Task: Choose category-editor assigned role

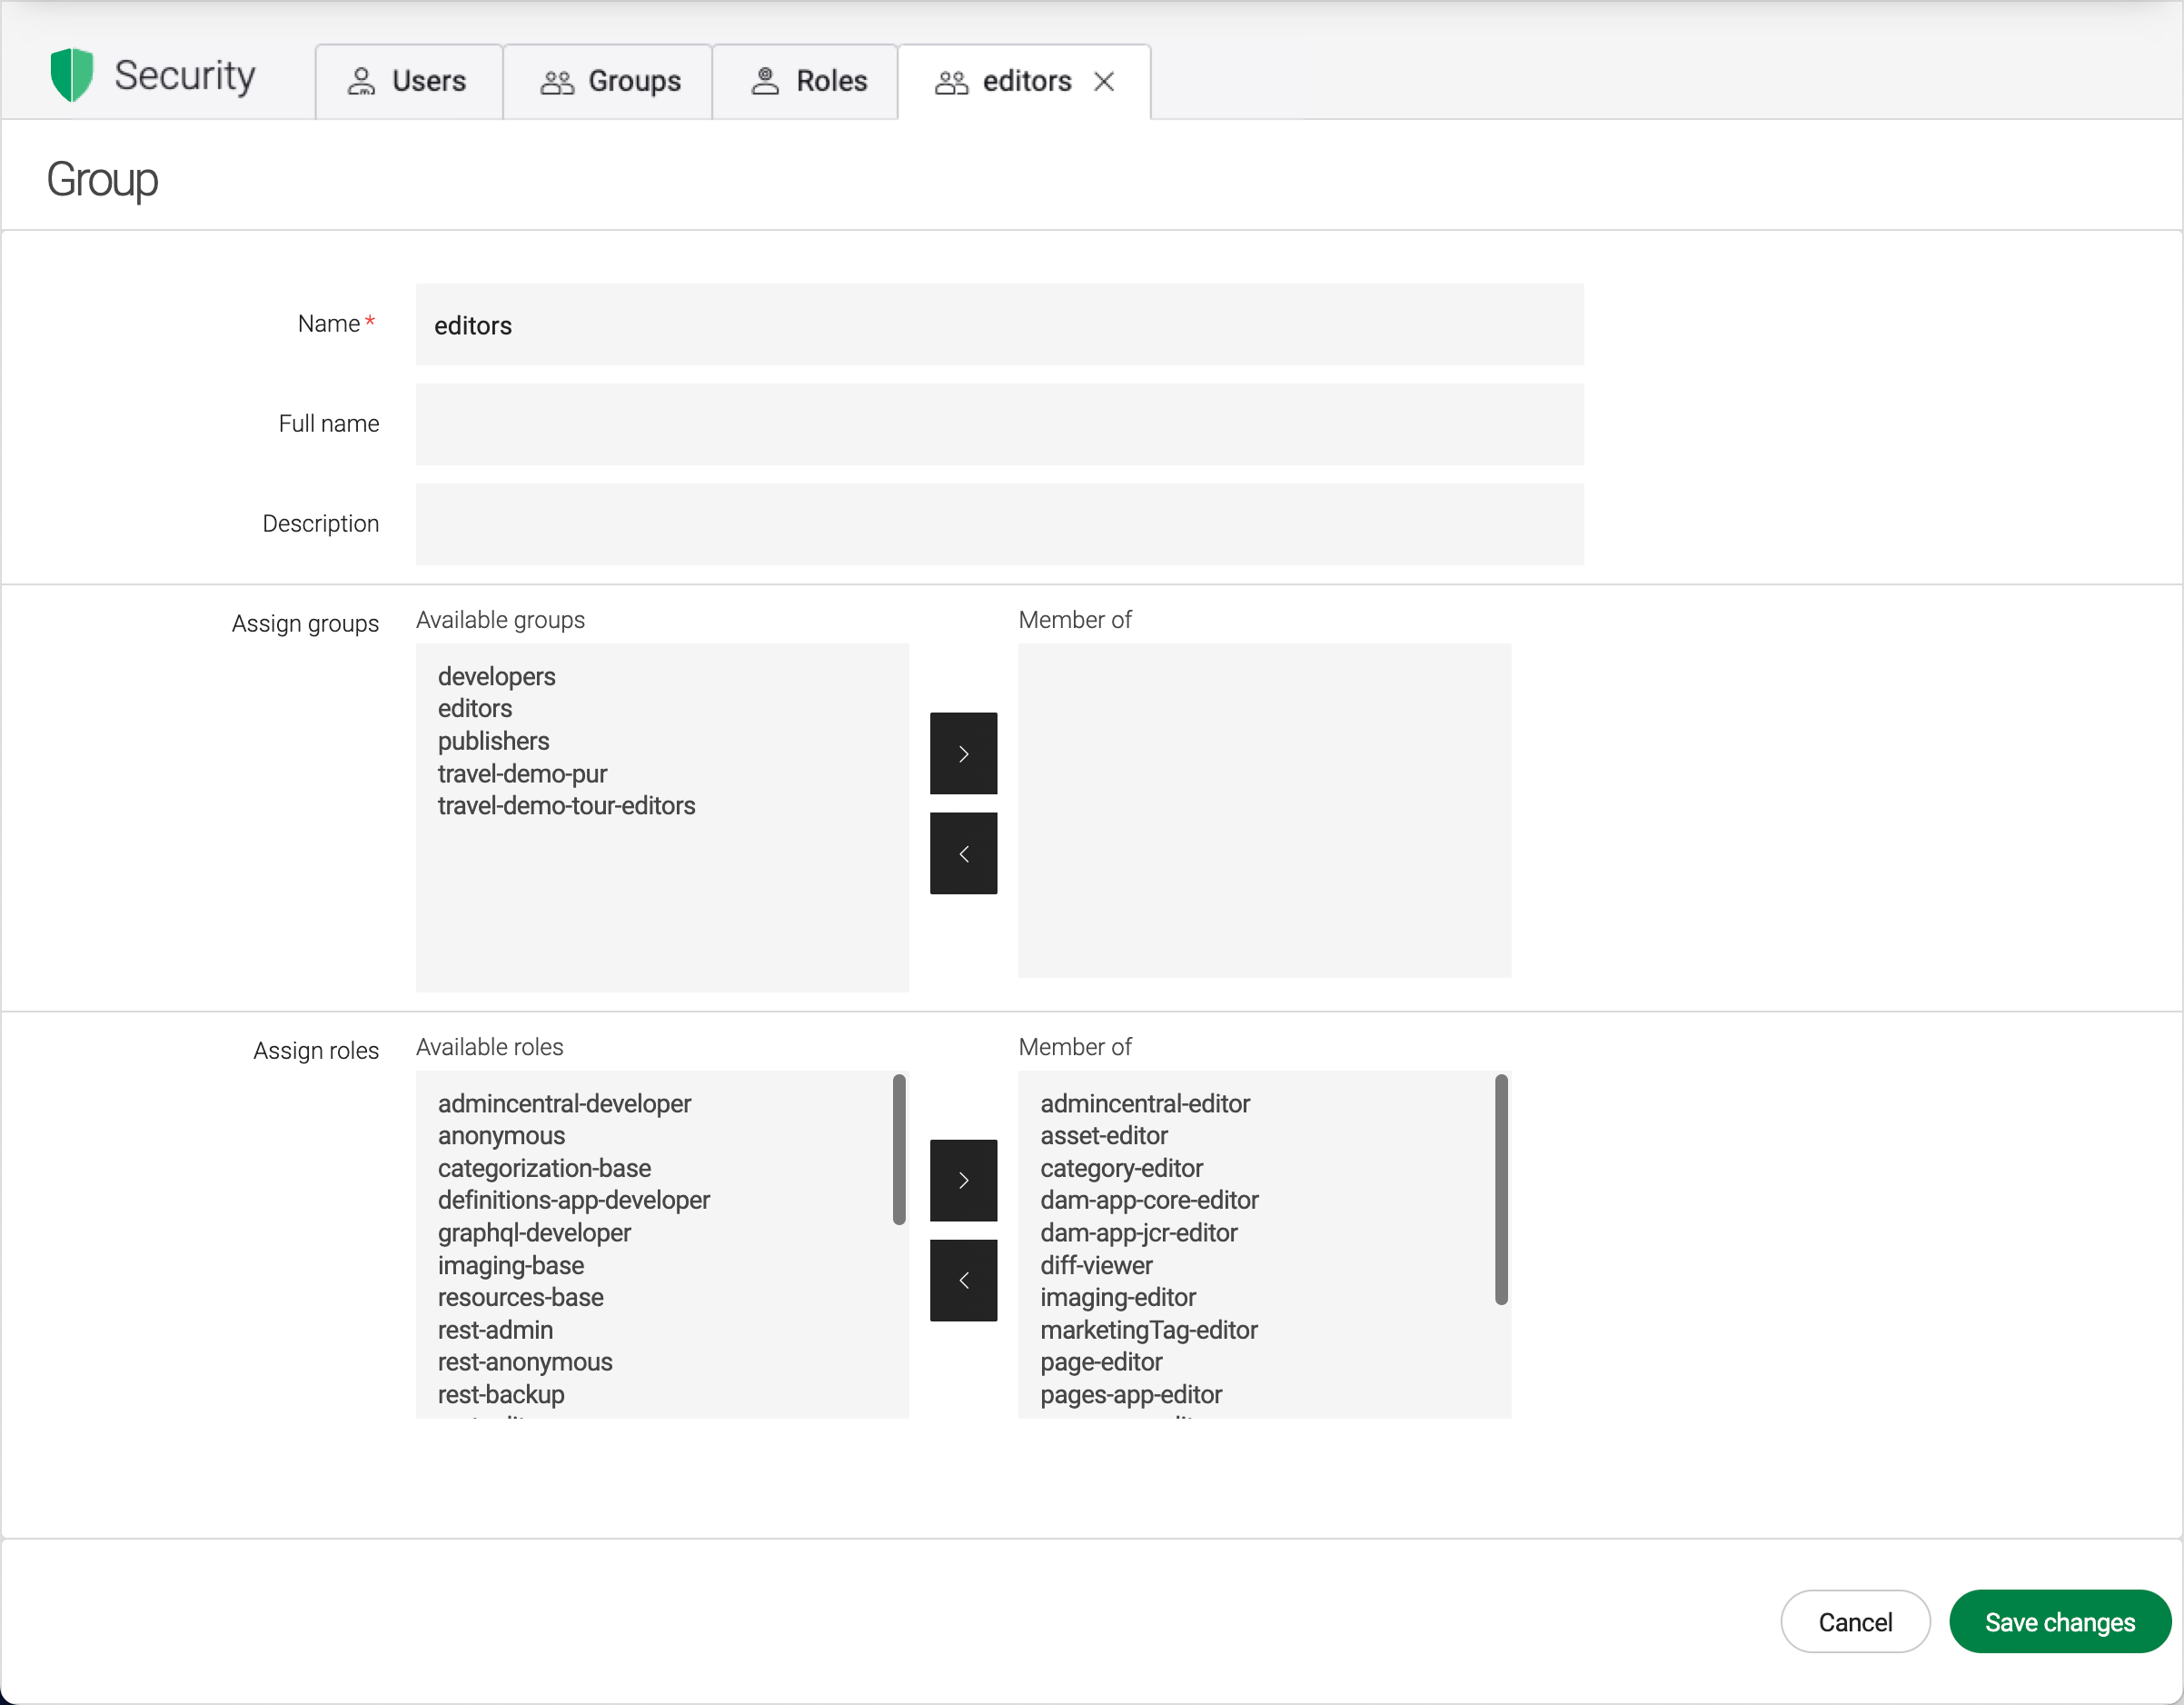Action: (x=1121, y=1169)
